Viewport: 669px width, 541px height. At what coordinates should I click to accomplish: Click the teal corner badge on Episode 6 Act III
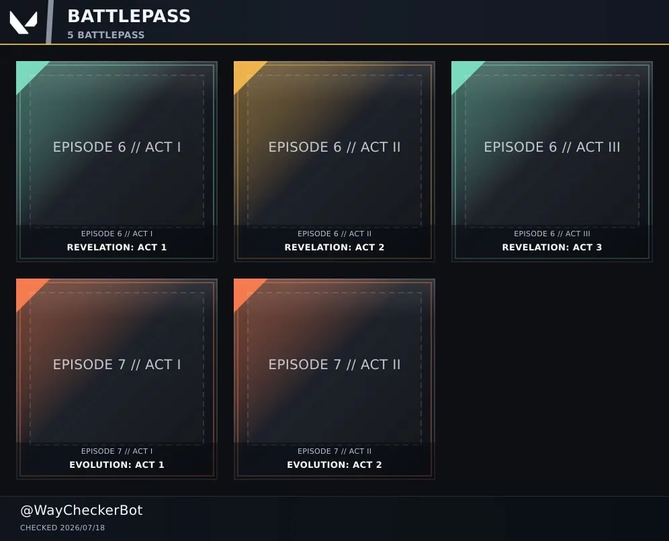[x=463, y=72]
